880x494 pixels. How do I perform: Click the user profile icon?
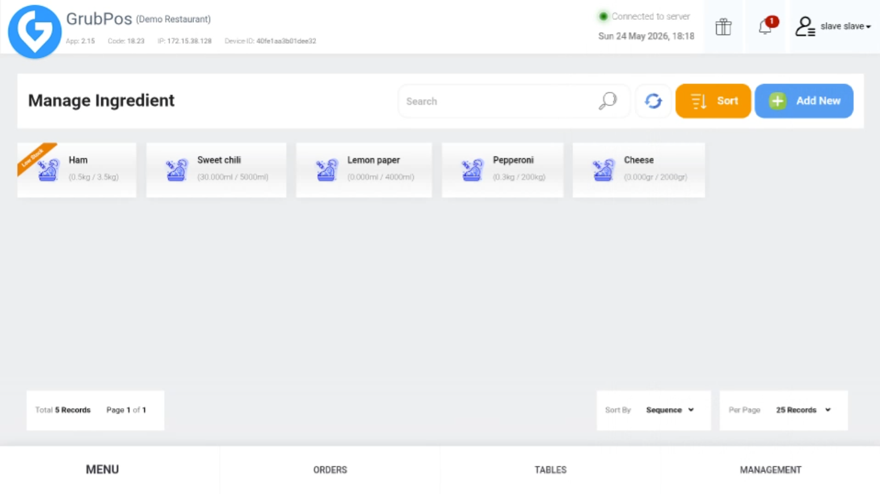[805, 27]
